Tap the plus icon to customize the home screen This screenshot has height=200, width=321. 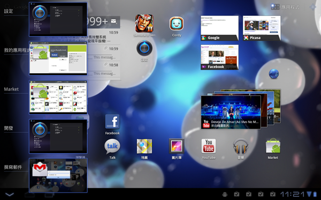[x=313, y=7]
